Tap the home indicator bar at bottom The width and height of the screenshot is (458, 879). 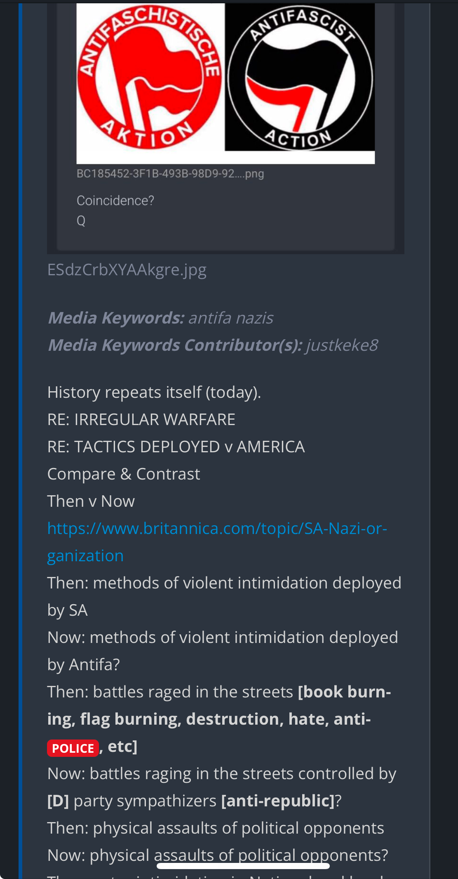[243, 866]
